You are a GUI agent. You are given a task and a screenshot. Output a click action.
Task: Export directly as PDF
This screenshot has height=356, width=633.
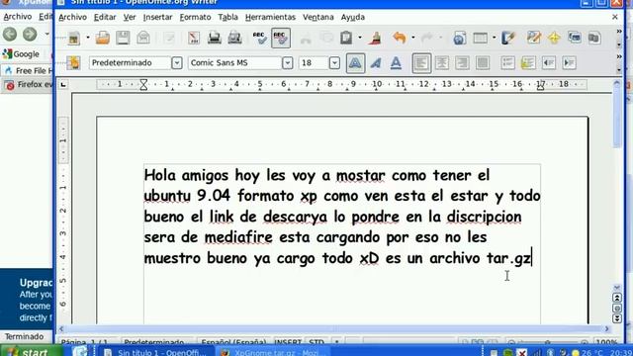pyautogui.click(x=194, y=38)
